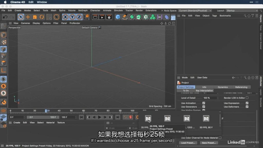Image resolution: width=263 pixels, height=148 pixels.
Task: Click the current frame marker on timeline
Action: [46, 111]
